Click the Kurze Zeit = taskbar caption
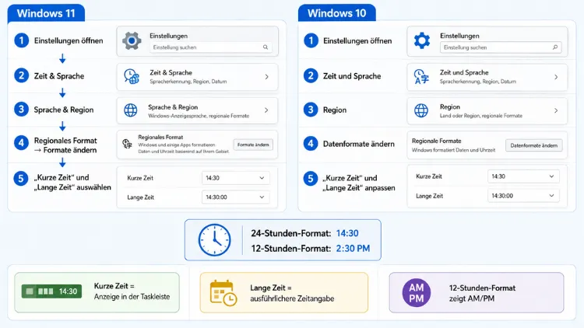 click(x=132, y=291)
